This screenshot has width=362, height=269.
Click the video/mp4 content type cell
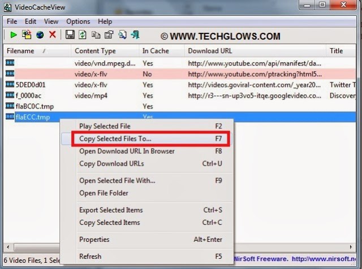pyautogui.click(x=91, y=96)
